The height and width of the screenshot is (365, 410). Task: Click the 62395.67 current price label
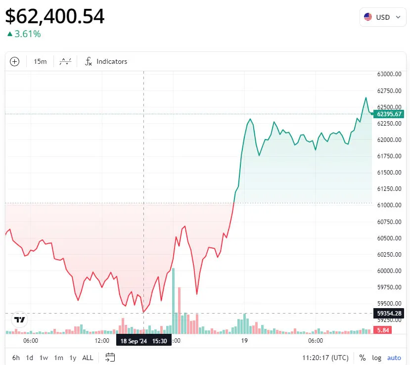[389, 114]
